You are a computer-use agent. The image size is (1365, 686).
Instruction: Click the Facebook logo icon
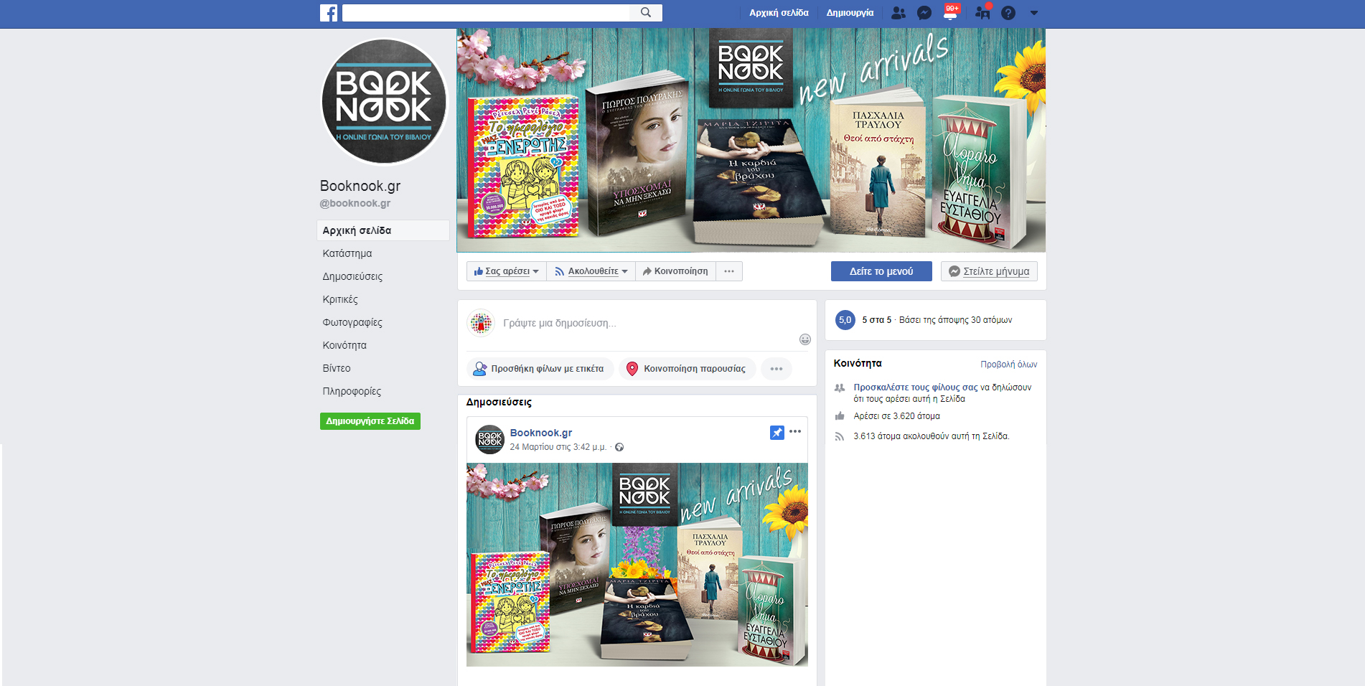coord(329,13)
